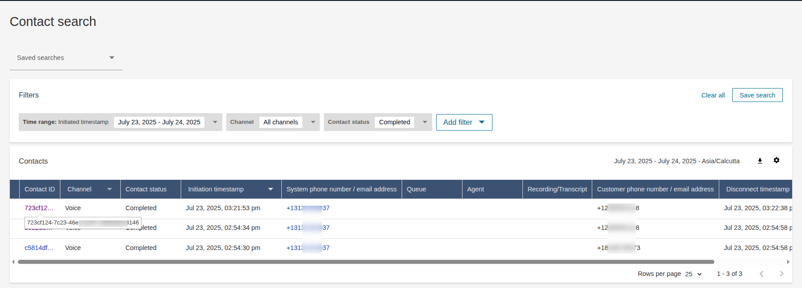
Task: Click Add filter button
Action: point(464,122)
